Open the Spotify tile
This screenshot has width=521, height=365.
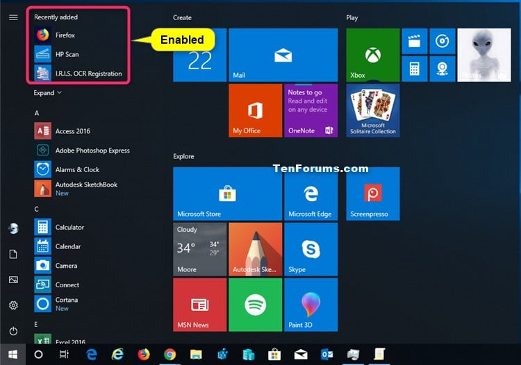tap(255, 305)
